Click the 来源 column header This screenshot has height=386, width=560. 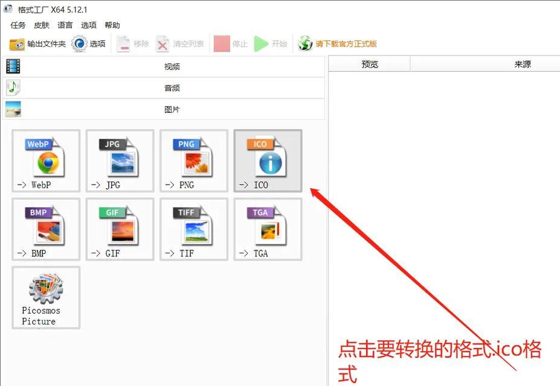(522, 64)
